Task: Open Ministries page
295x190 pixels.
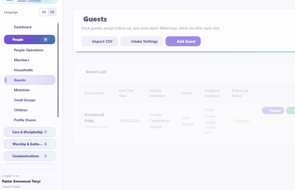Action: (x=29, y=90)
